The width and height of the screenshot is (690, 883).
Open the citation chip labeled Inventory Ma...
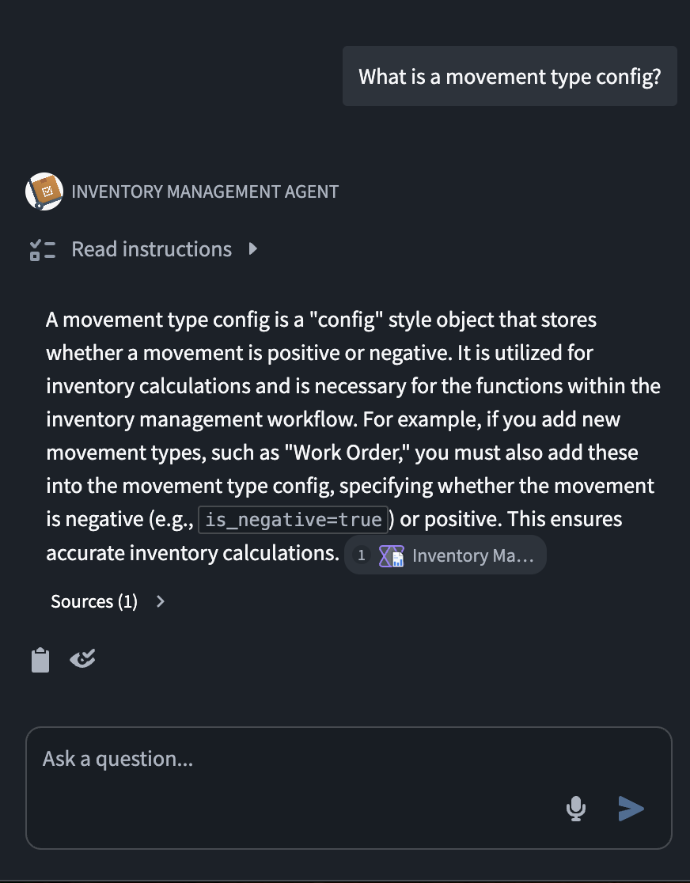(x=445, y=555)
